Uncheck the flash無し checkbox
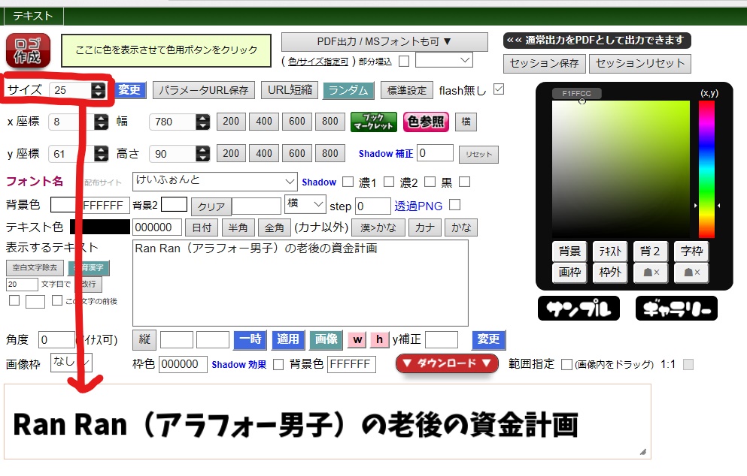Viewport: 747px width, 476px height. coord(498,89)
